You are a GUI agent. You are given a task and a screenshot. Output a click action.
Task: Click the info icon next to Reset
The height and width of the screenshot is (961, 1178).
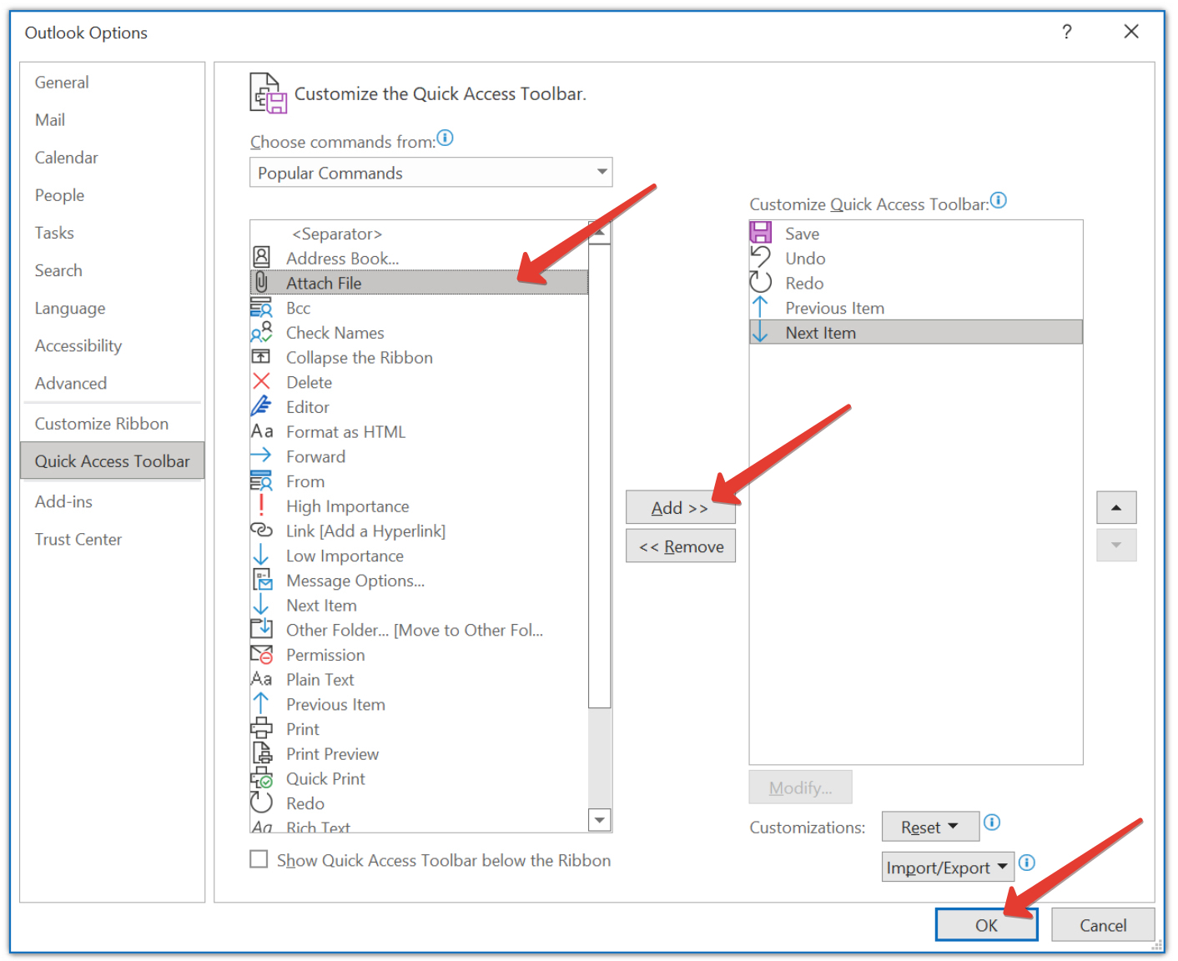coord(992,823)
